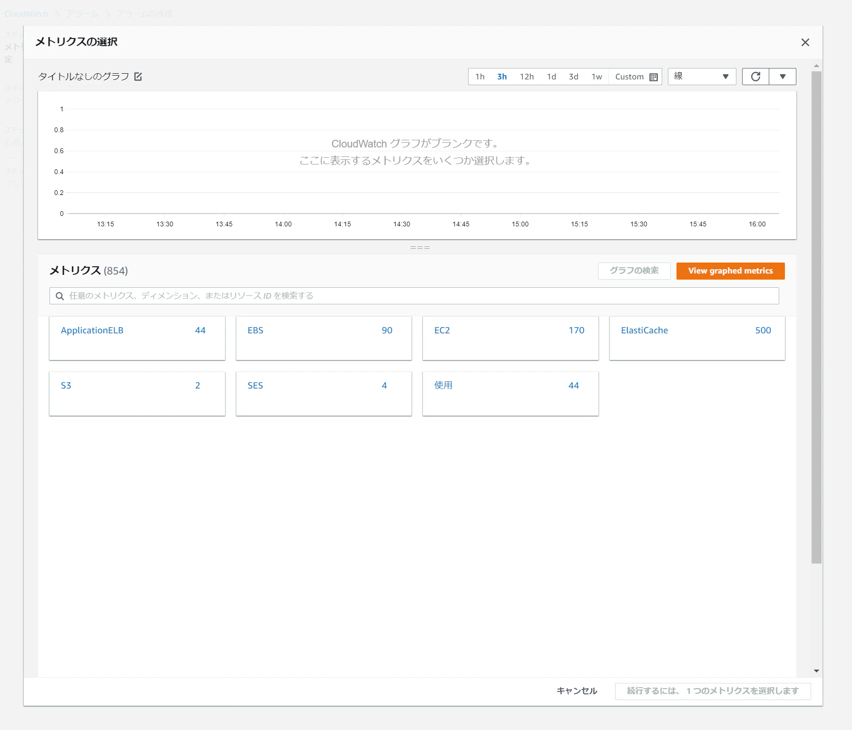Click the グラフの検索 button

[x=634, y=271]
